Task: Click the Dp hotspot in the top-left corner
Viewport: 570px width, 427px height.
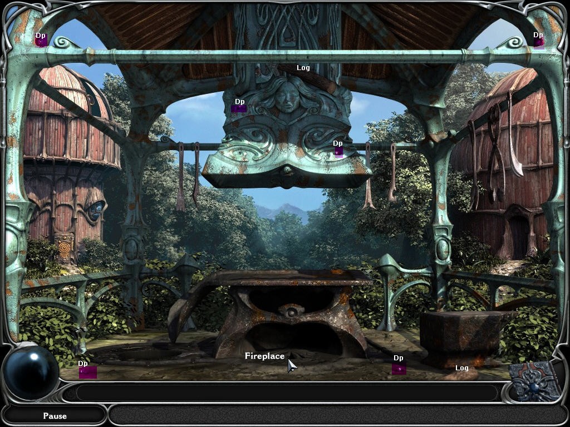Action: 41,39
